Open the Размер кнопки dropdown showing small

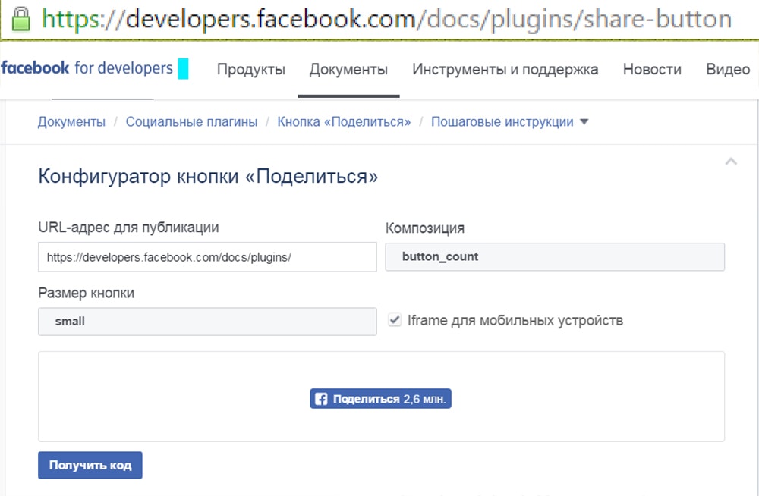point(206,322)
